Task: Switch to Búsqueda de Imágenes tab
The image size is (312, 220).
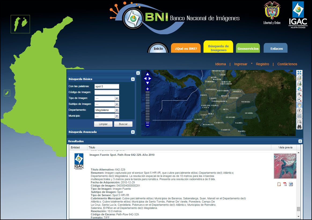Action: point(218,47)
